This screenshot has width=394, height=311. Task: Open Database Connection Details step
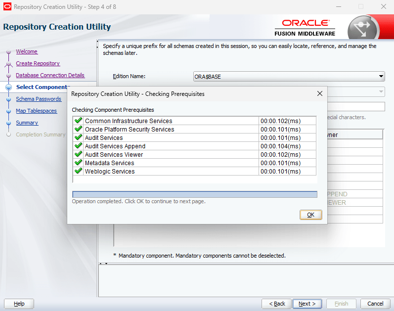pos(50,75)
